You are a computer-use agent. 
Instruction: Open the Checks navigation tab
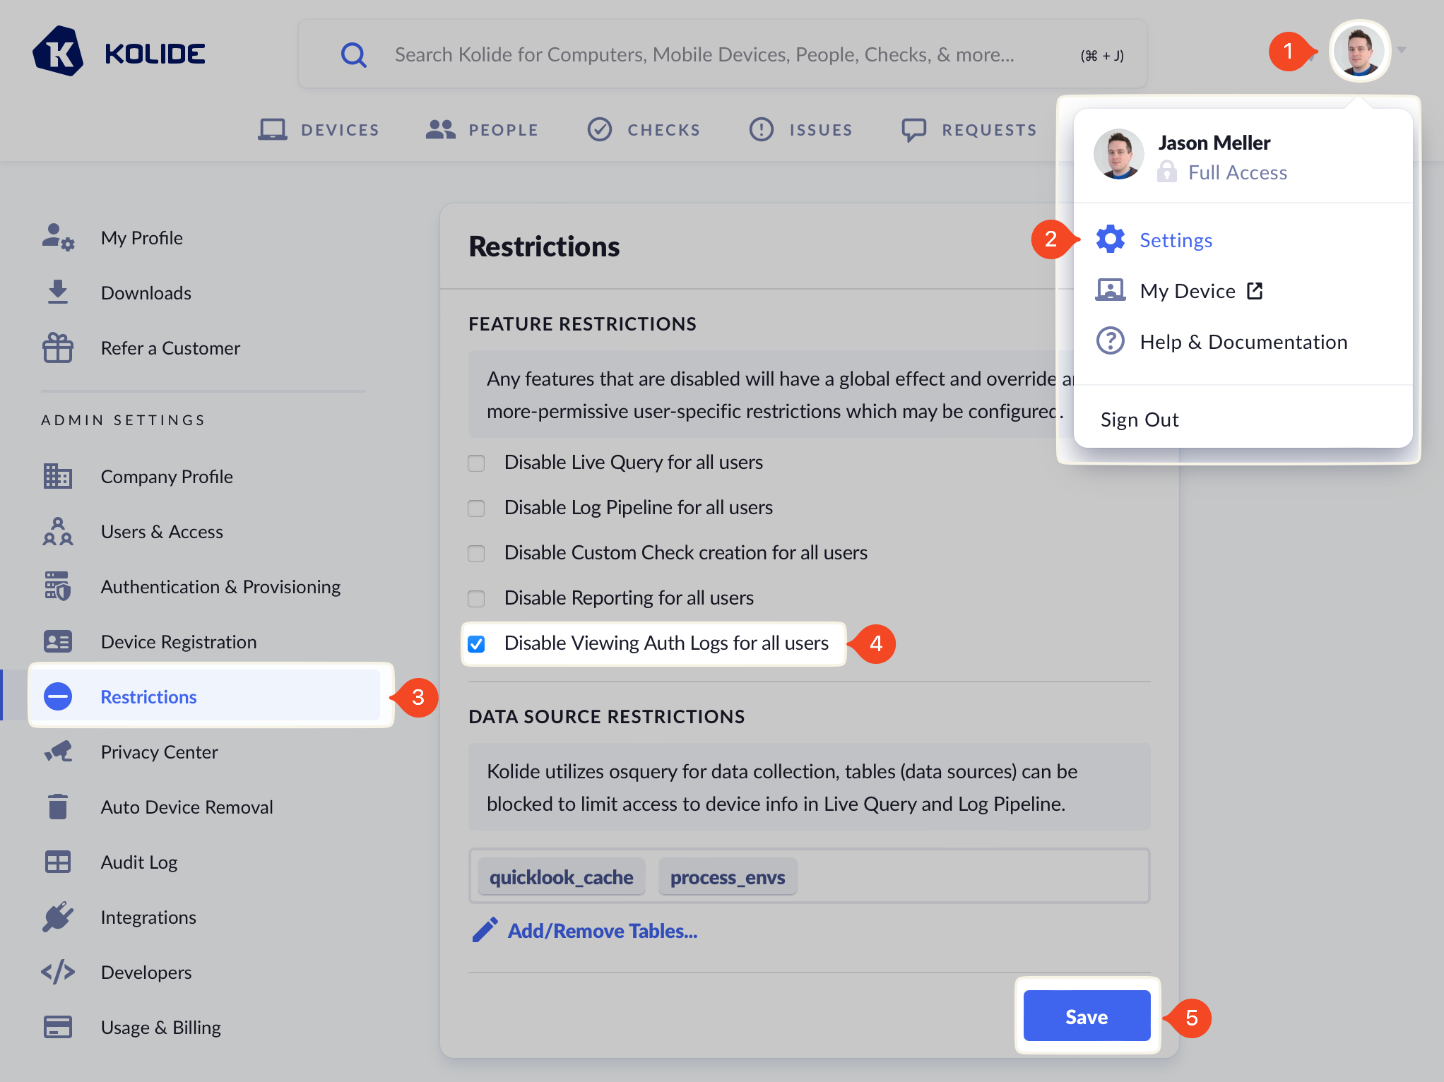coord(644,129)
